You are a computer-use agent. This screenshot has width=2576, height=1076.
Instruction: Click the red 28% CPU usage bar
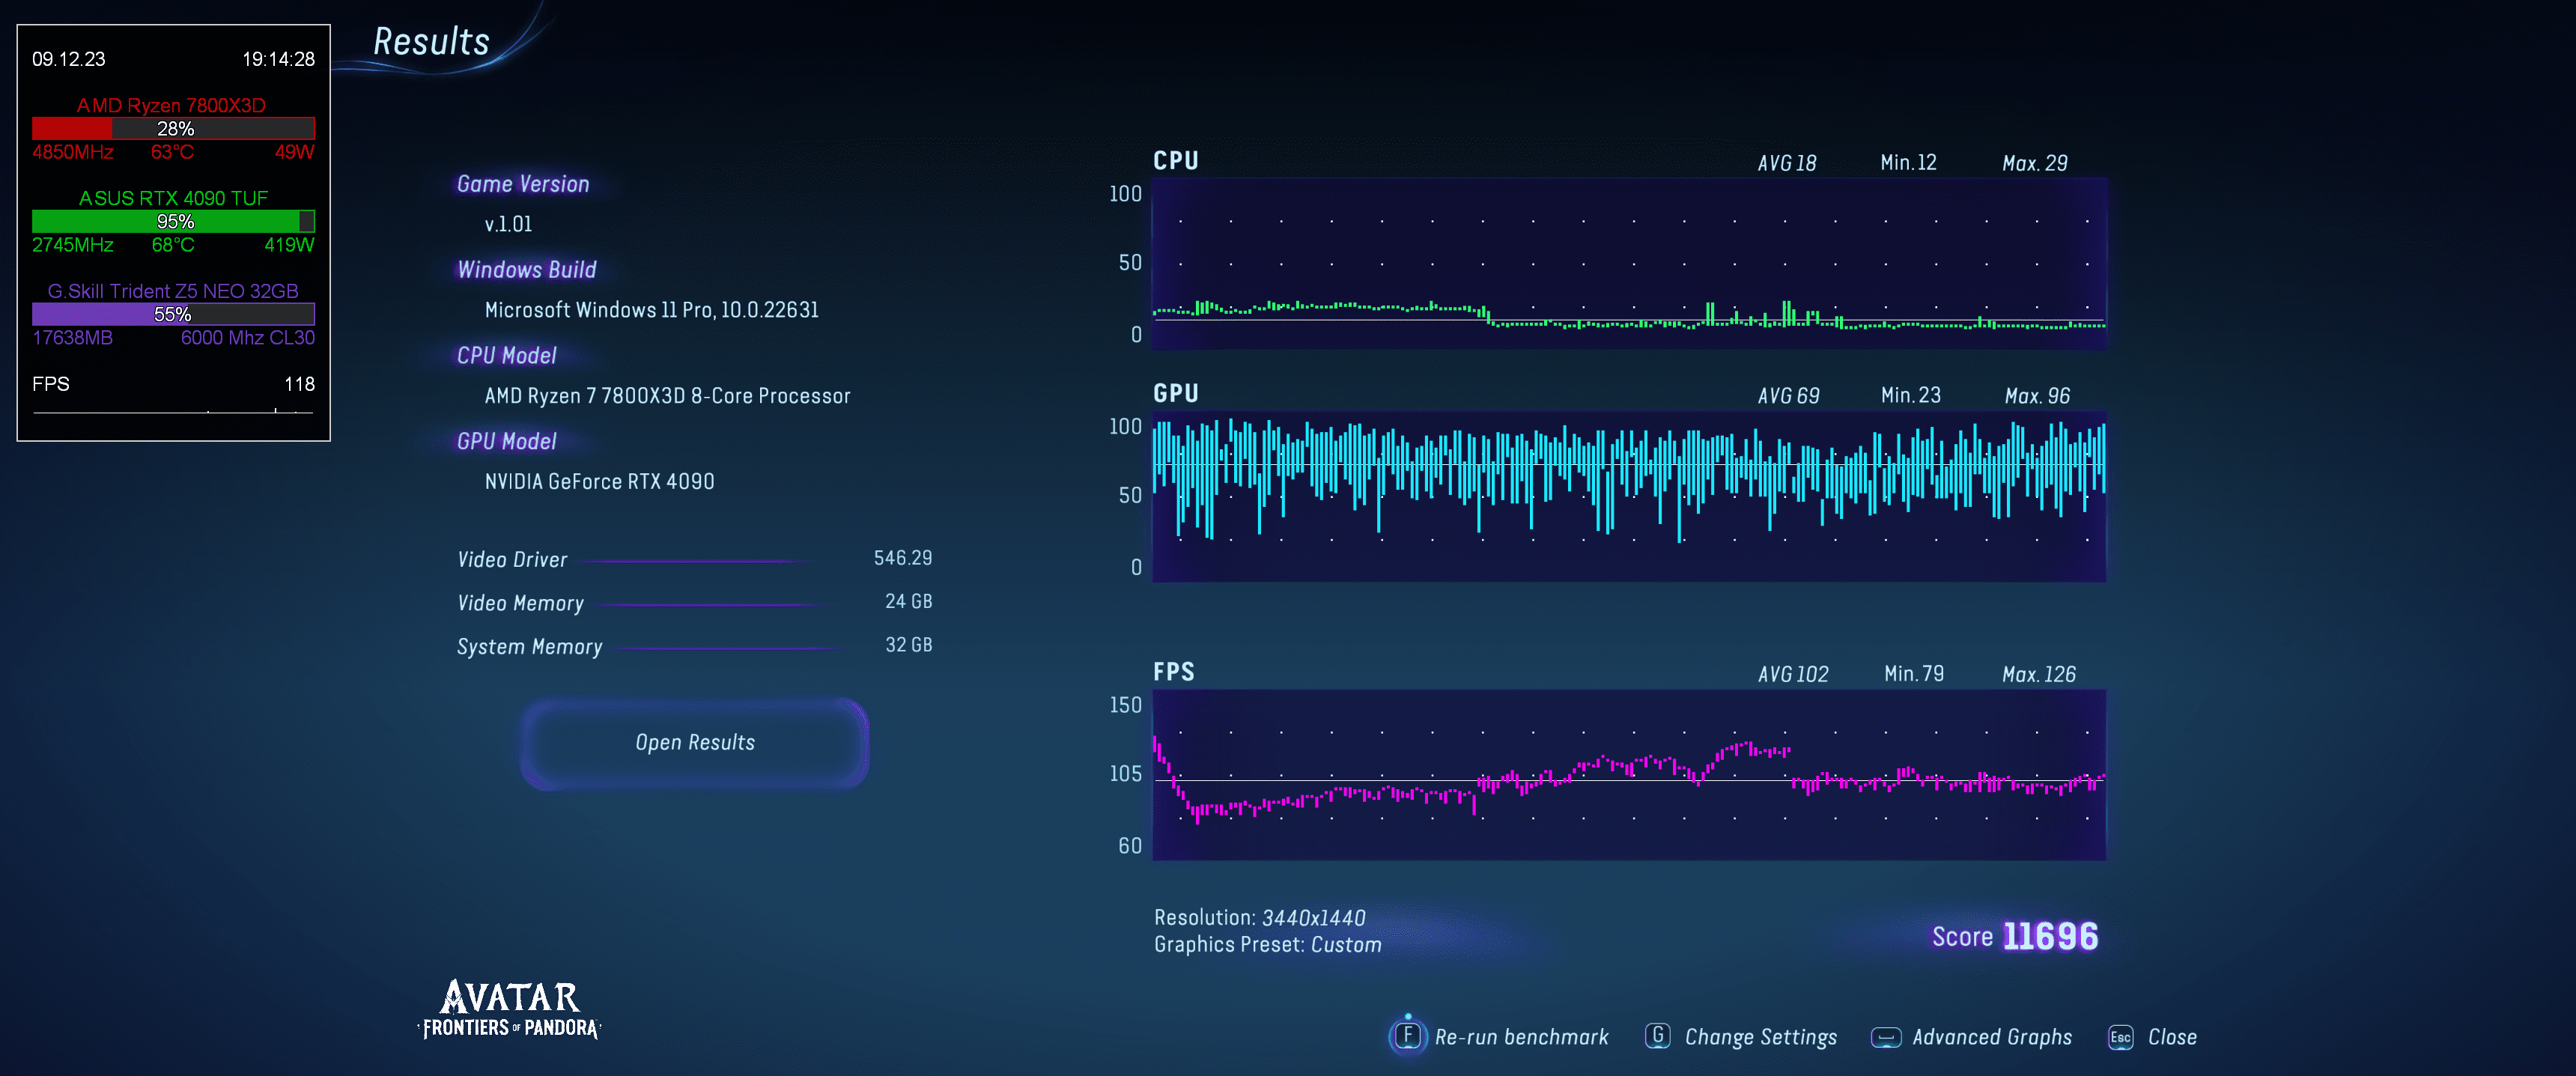tap(173, 128)
